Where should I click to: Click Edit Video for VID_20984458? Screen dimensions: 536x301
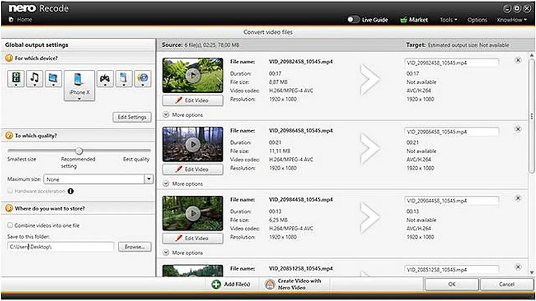(x=193, y=238)
